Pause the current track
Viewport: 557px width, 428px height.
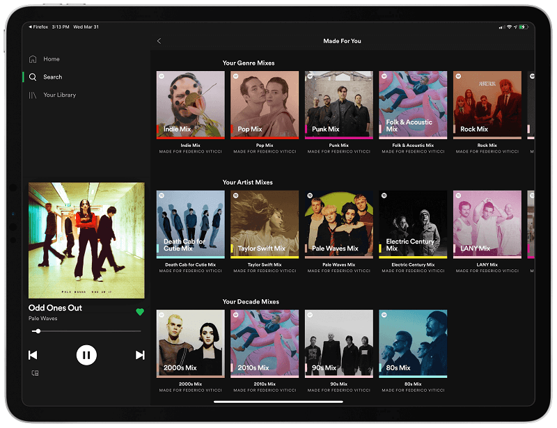point(86,355)
